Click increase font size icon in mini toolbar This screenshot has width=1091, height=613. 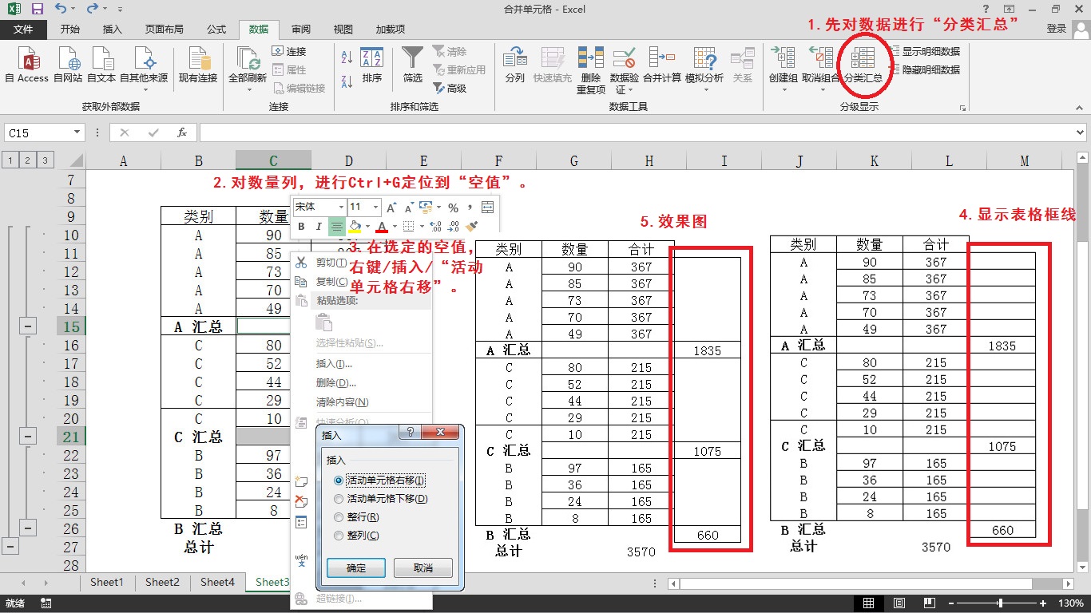coord(392,208)
